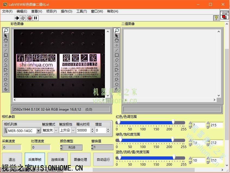Select the pointer tool in 二值图像 palette
Image resolution: width=230 pixels, height=173 pixels.
point(117,36)
